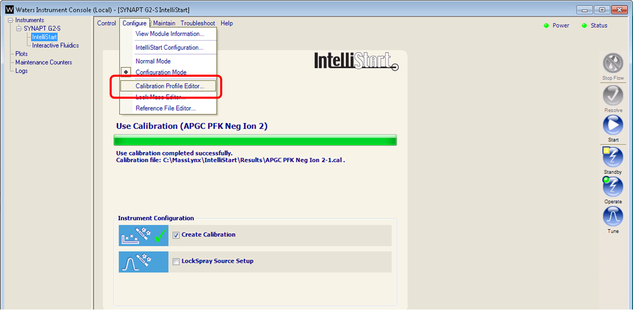Minimize the Instrument Console window
Image resolution: width=633 pixels, height=310 pixels.
point(584,10)
